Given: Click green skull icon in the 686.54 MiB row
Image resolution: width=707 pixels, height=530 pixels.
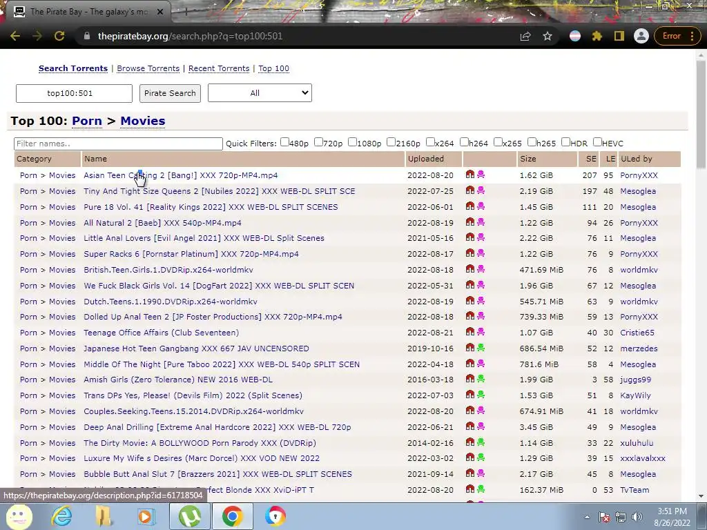Looking at the screenshot, I should coord(481,348).
